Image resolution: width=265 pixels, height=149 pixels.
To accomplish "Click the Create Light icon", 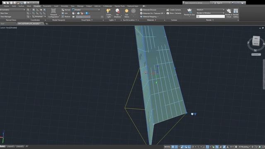I will click(108, 11).
